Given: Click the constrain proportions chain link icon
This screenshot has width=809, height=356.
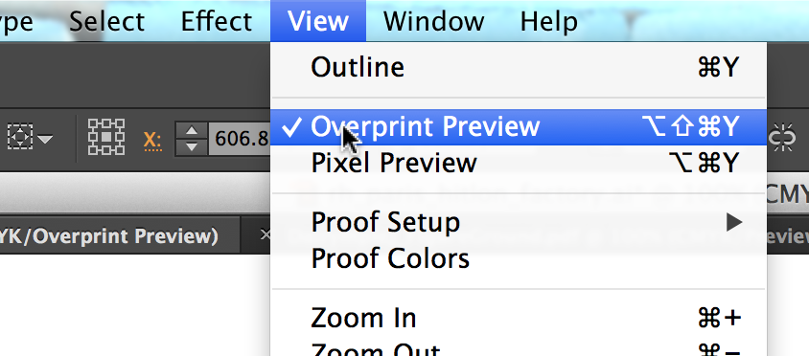Looking at the screenshot, I should tap(781, 138).
